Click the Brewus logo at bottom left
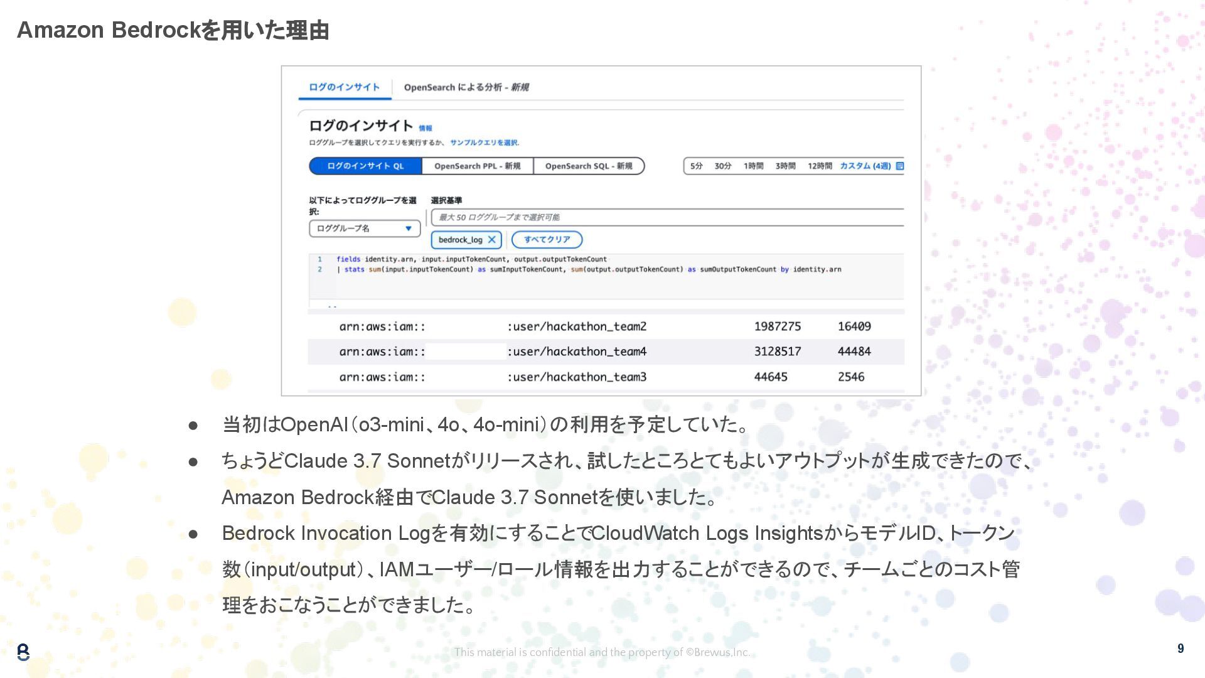This screenshot has width=1205, height=678. [x=23, y=652]
